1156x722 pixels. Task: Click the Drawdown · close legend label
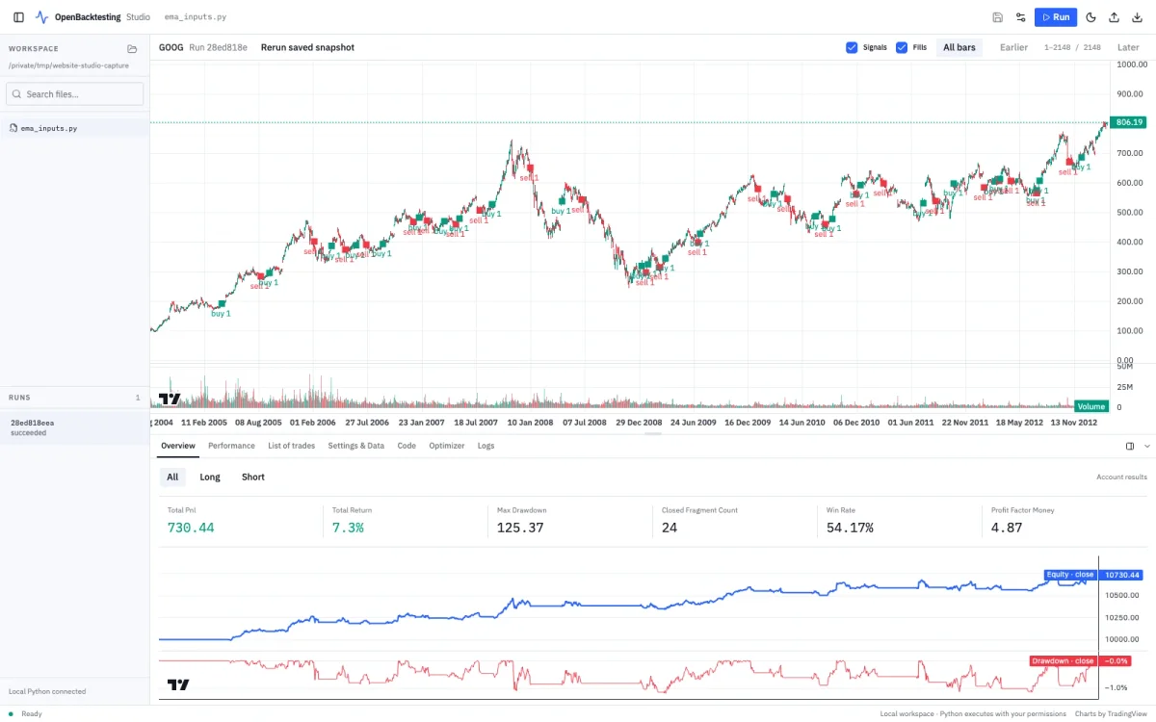1064,660
